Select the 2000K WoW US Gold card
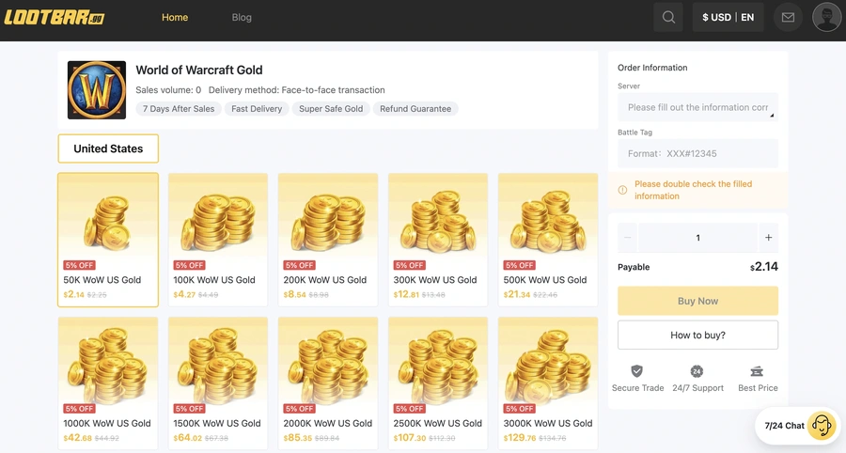The width and height of the screenshot is (846, 453). 328,383
